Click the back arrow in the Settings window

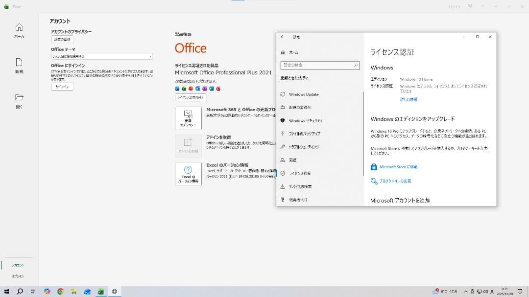tap(282, 37)
